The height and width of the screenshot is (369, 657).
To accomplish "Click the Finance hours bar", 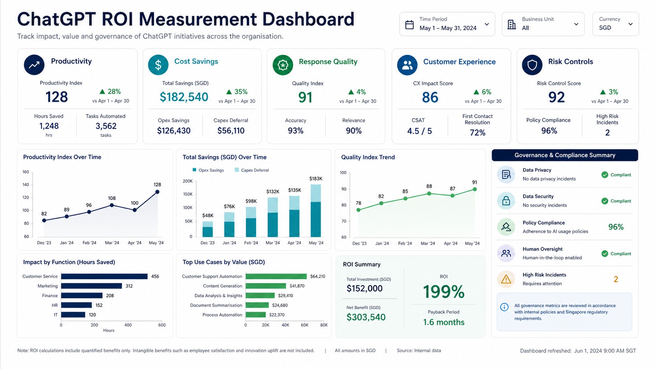I will [x=82, y=296].
